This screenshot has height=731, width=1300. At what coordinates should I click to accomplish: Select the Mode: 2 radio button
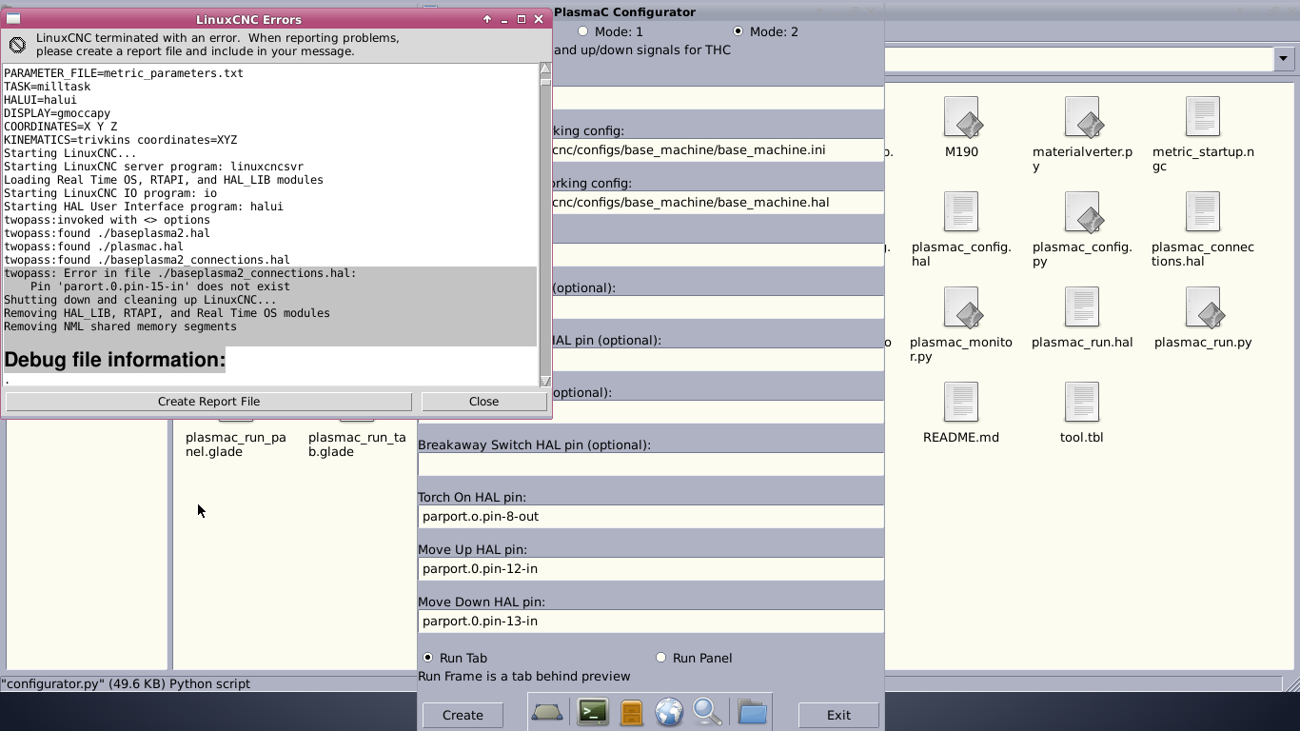pyautogui.click(x=738, y=31)
